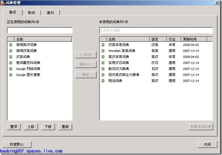Switch to the 取词 tab
Screen dimensions: 222x155
pos(31,13)
